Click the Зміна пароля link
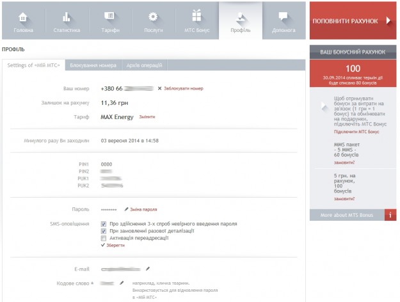Screen dimensions: 400x302 click(x=143, y=209)
